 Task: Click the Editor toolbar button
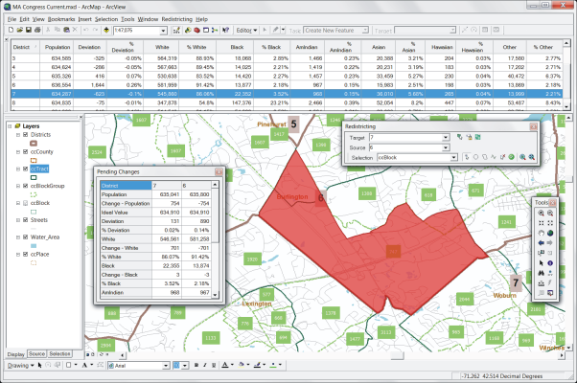pyautogui.click(x=245, y=31)
